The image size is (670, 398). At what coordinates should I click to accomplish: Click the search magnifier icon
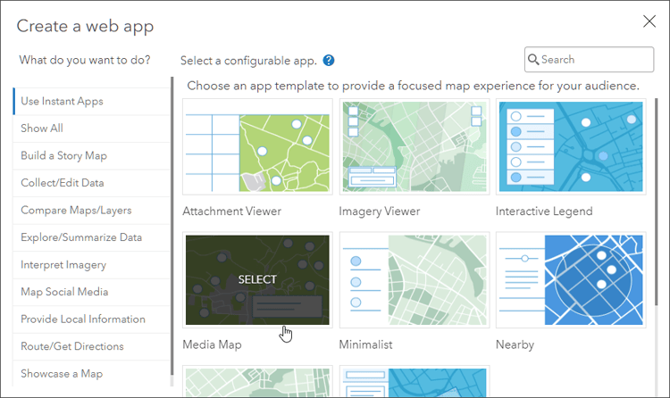(533, 60)
